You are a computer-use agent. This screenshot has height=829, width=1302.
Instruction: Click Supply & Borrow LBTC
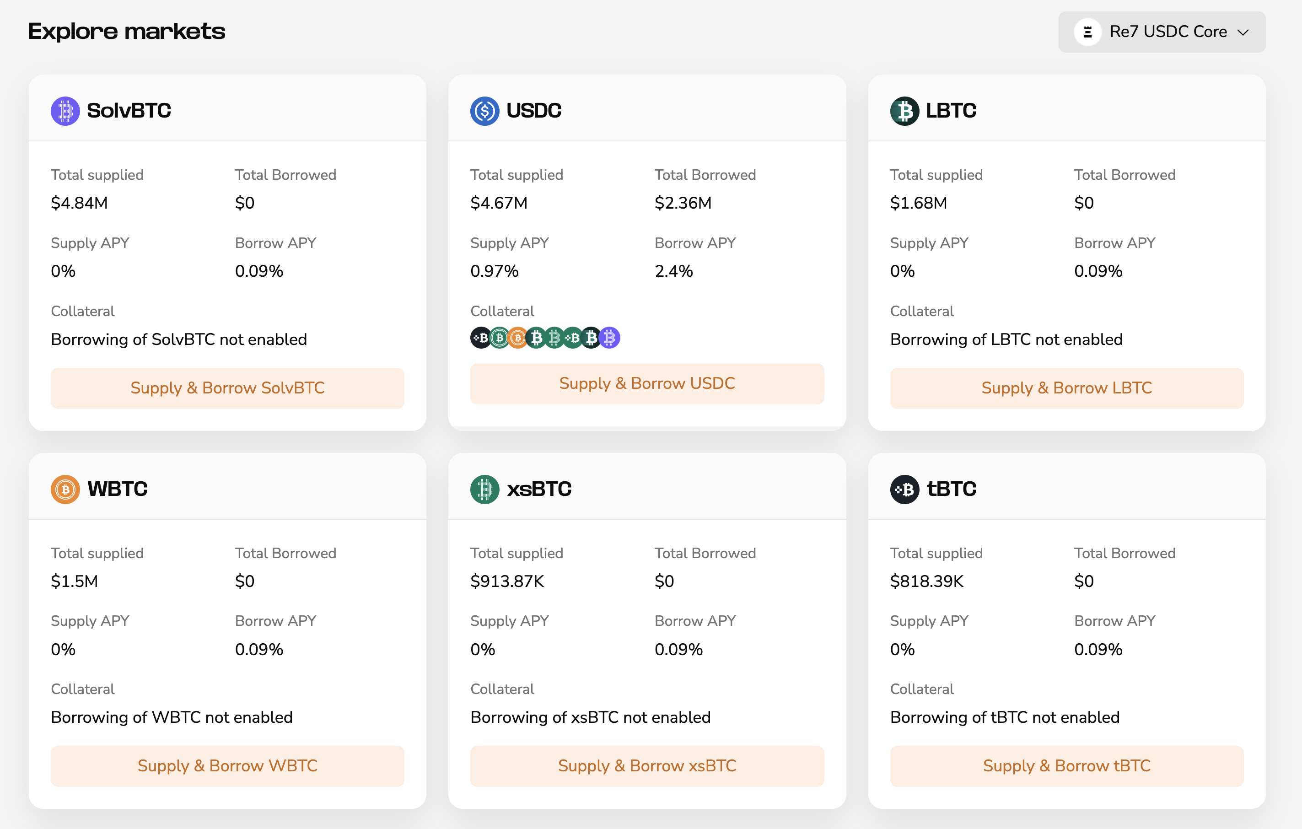click(x=1066, y=388)
